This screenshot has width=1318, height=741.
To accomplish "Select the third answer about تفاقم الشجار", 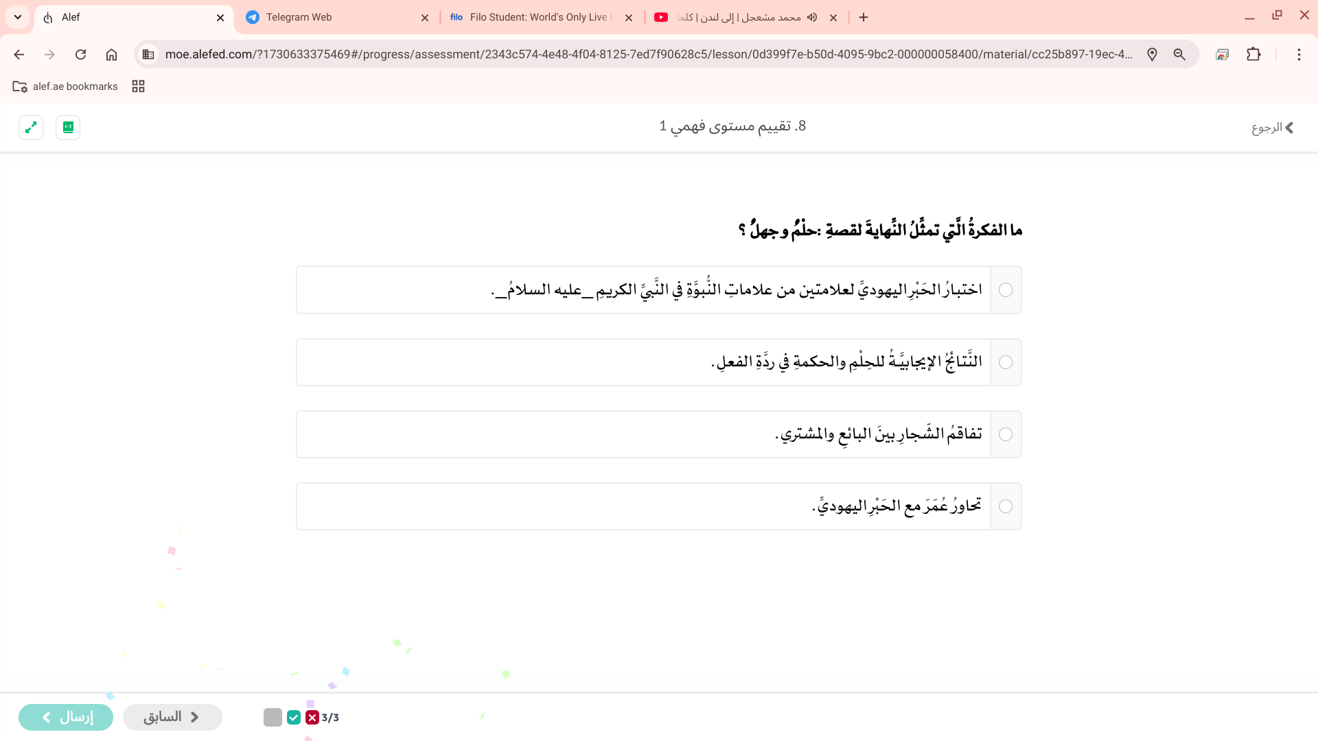I will click(x=1006, y=434).
